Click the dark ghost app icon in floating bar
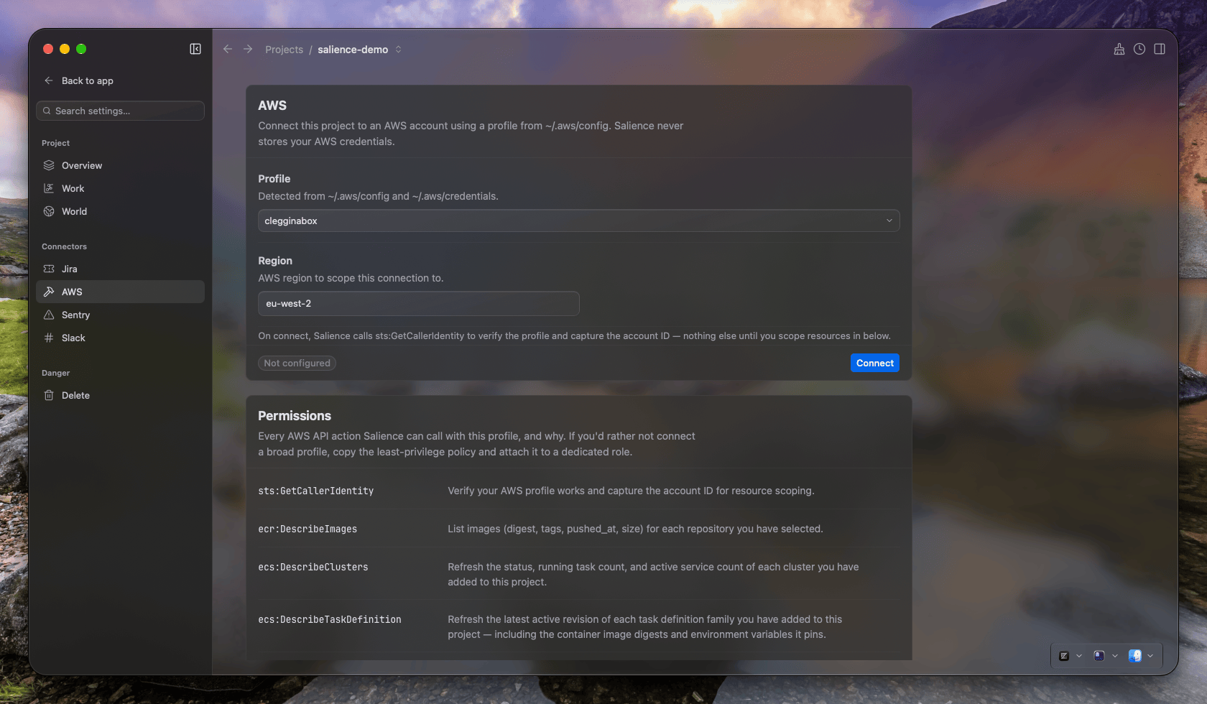 [1099, 656]
